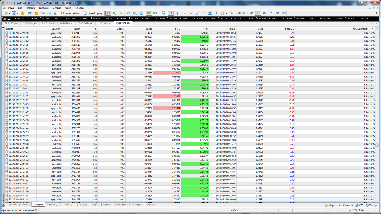The width and height of the screenshot is (381, 214).
Task: Select the D1 timeframe
Action: click(271, 13)
